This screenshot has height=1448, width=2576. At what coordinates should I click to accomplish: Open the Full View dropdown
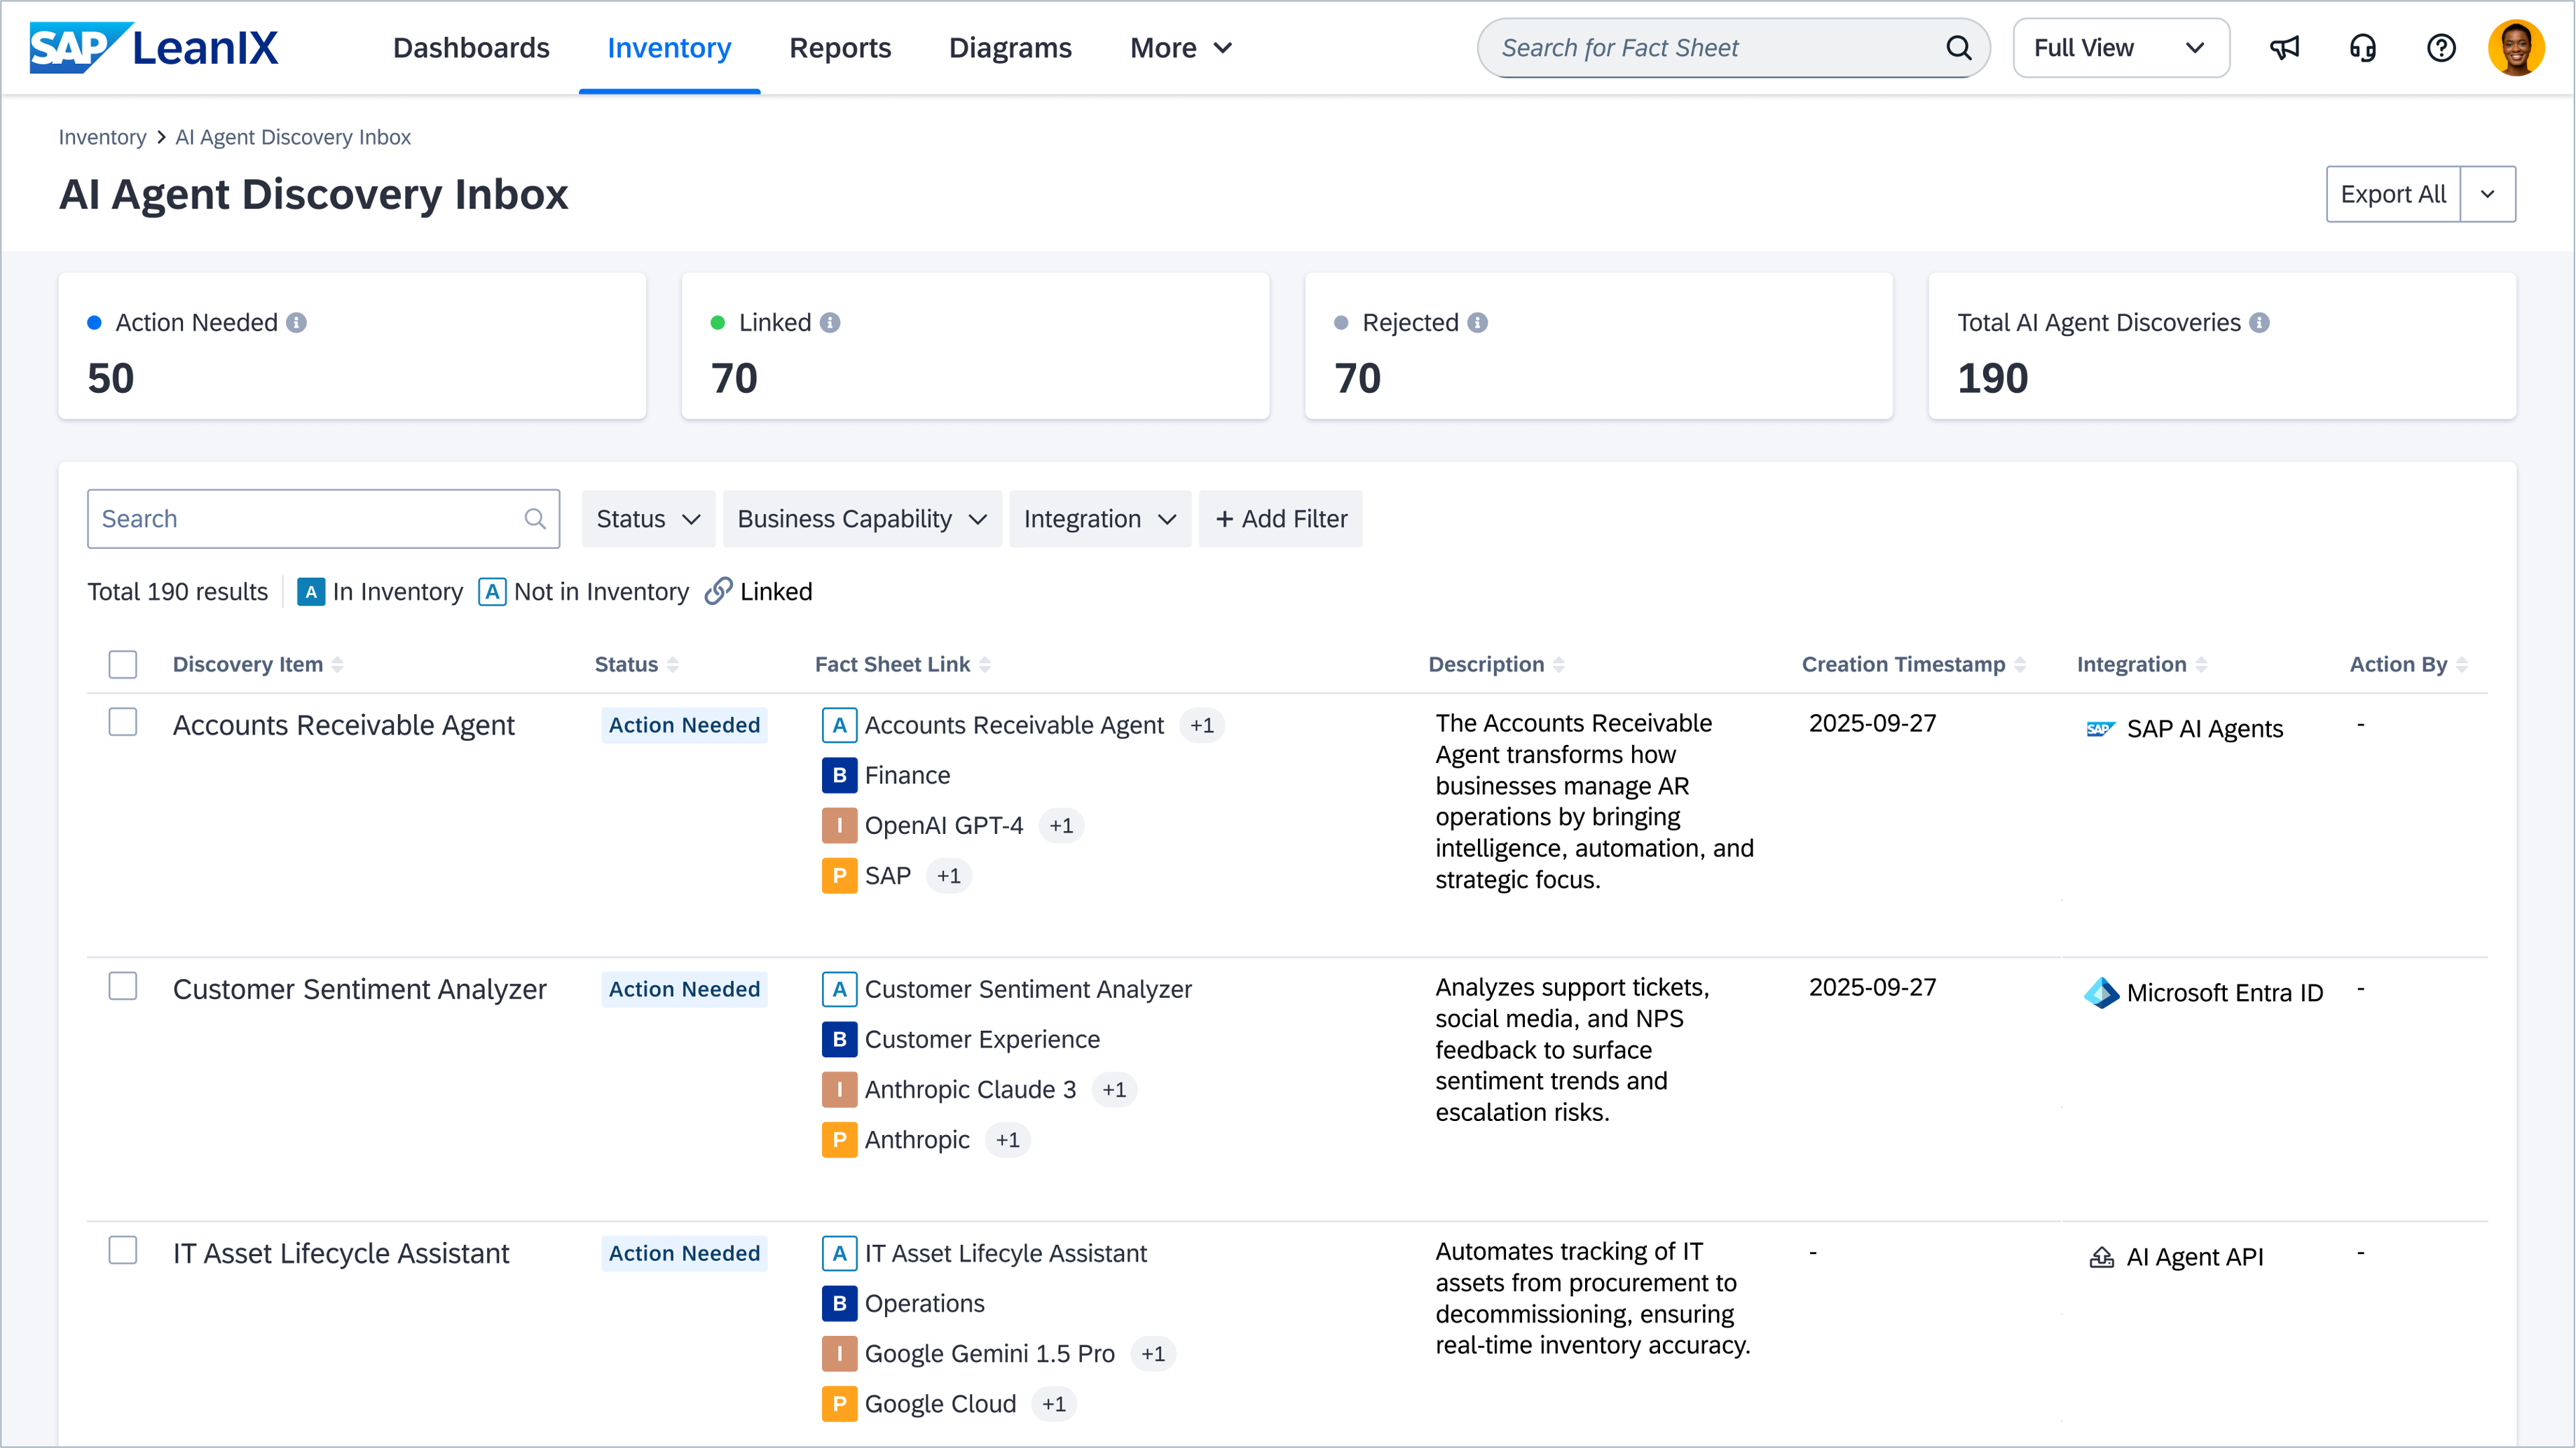[x=2120, y=48]
